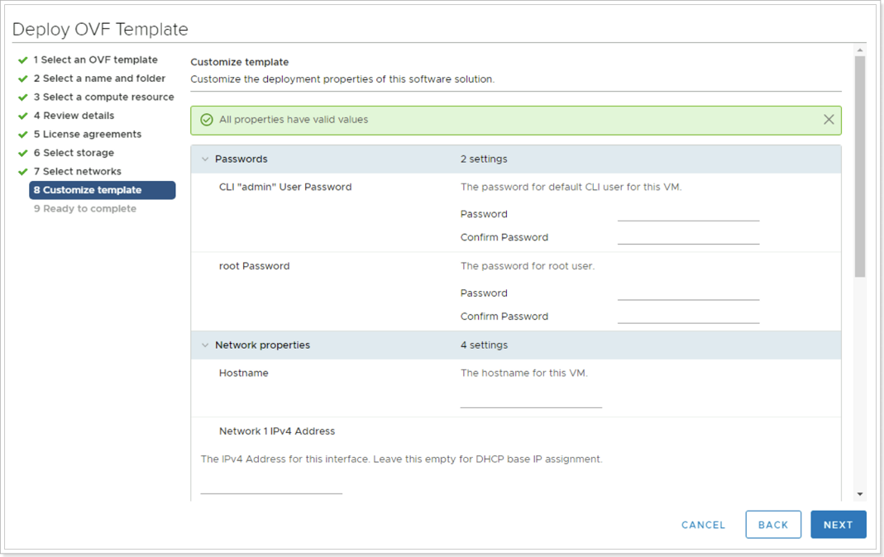Click the NEXT button
884x557 pixels.
838,524
